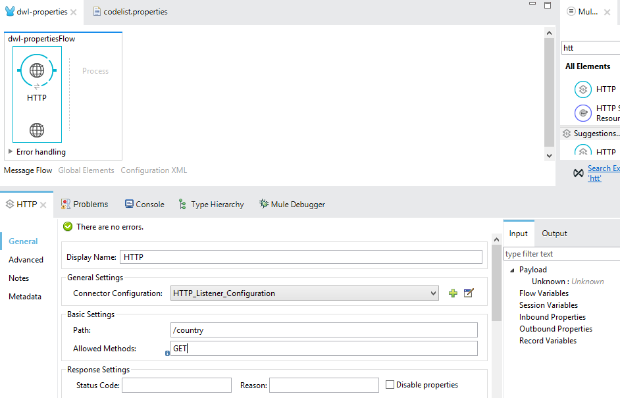Expand the Error handling section

11,152
